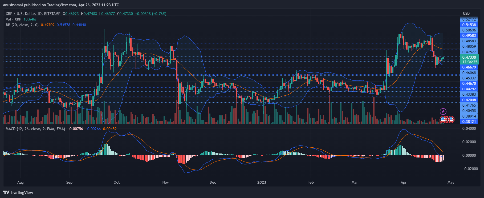
Task: Click the purple lightning bolt event icon
Action: 443,111
